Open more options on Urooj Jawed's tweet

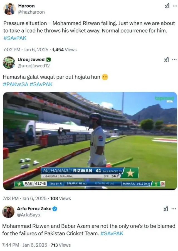click(x=174, y=59)
